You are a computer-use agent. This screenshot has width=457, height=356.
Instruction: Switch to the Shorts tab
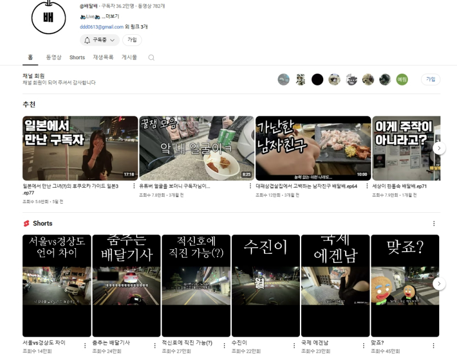pos(77,58)
